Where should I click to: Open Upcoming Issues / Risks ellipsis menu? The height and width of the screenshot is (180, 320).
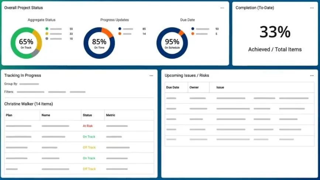(312, 76)
